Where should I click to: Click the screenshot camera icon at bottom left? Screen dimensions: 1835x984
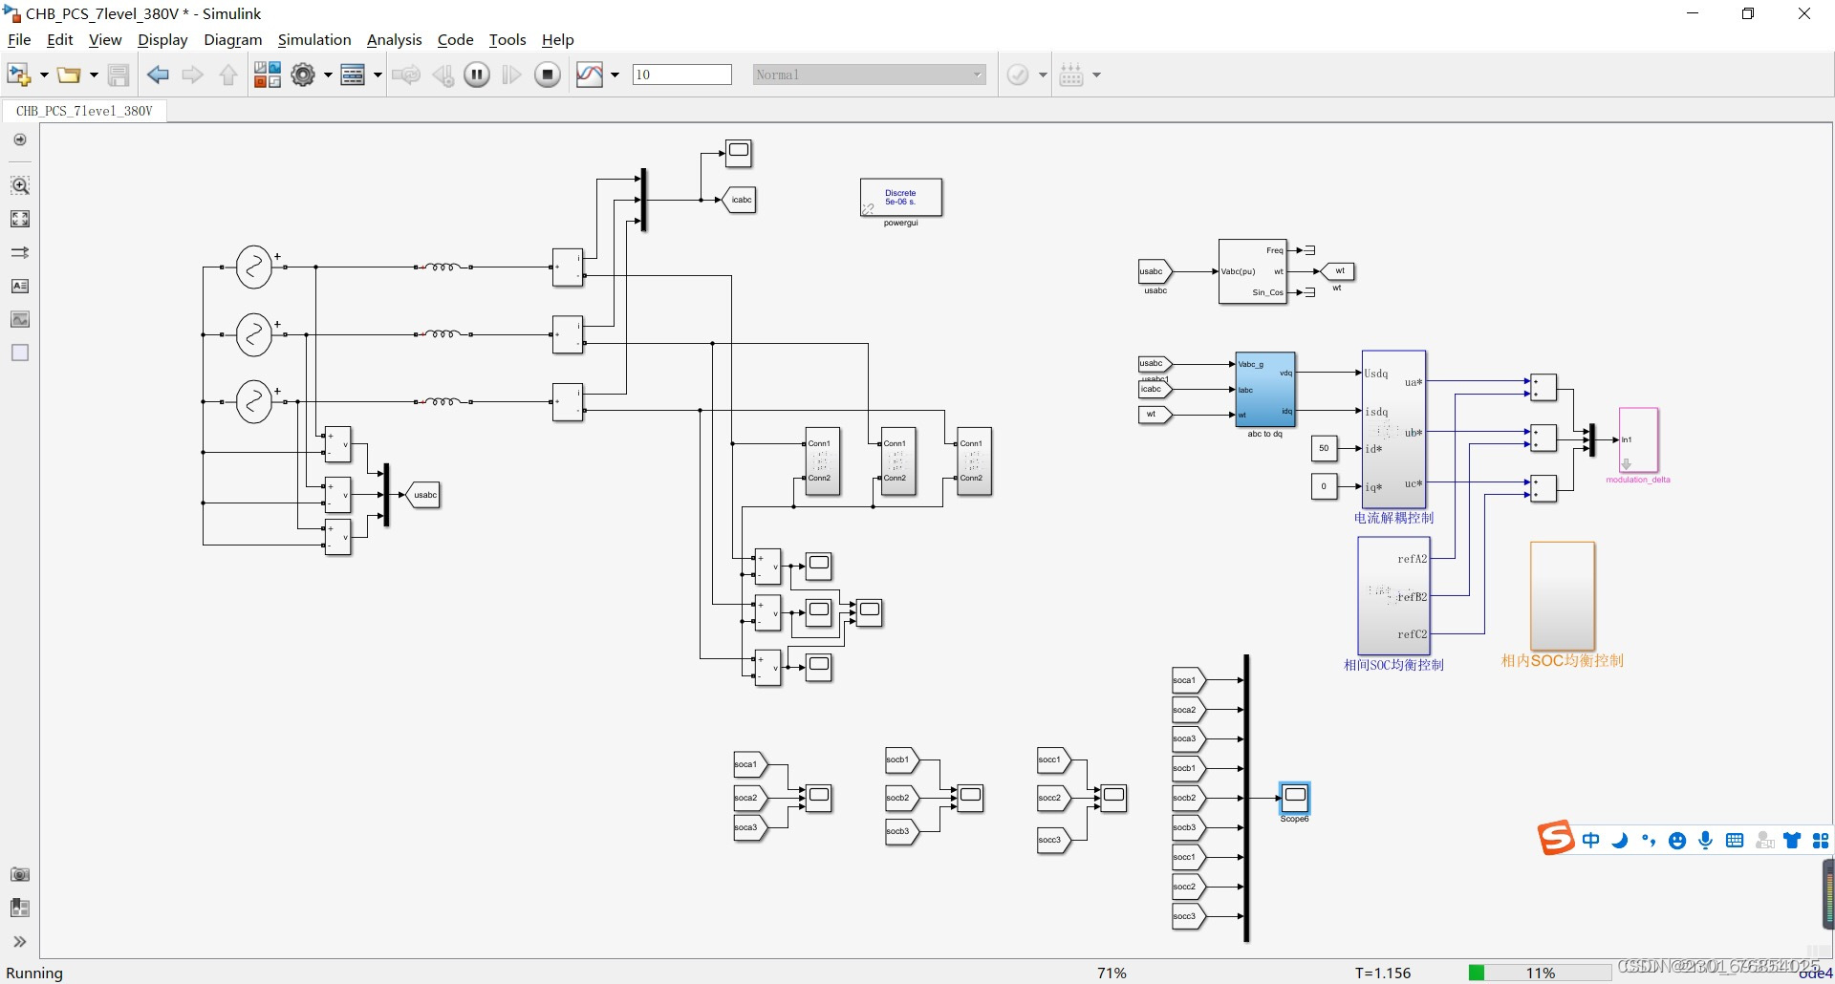pos(20,874)
